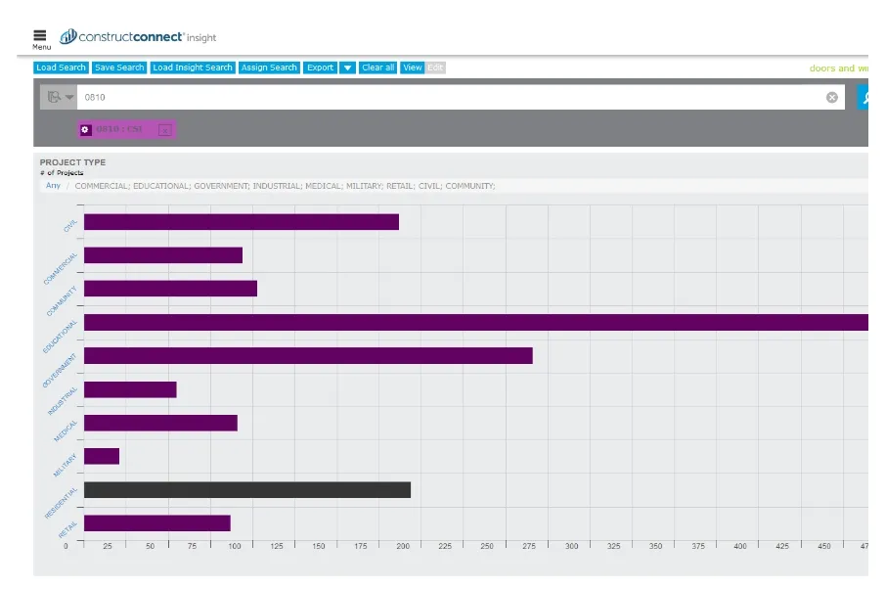The width and height of the screenshot is (886, 589).
Task: Click the MEDICAL bar in chart
Action: coord(160,423)
